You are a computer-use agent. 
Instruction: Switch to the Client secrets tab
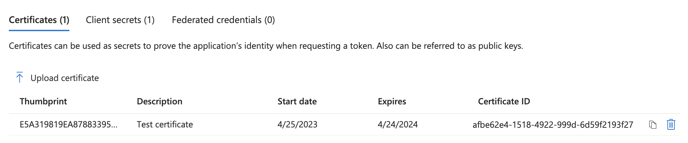point(120,20)
